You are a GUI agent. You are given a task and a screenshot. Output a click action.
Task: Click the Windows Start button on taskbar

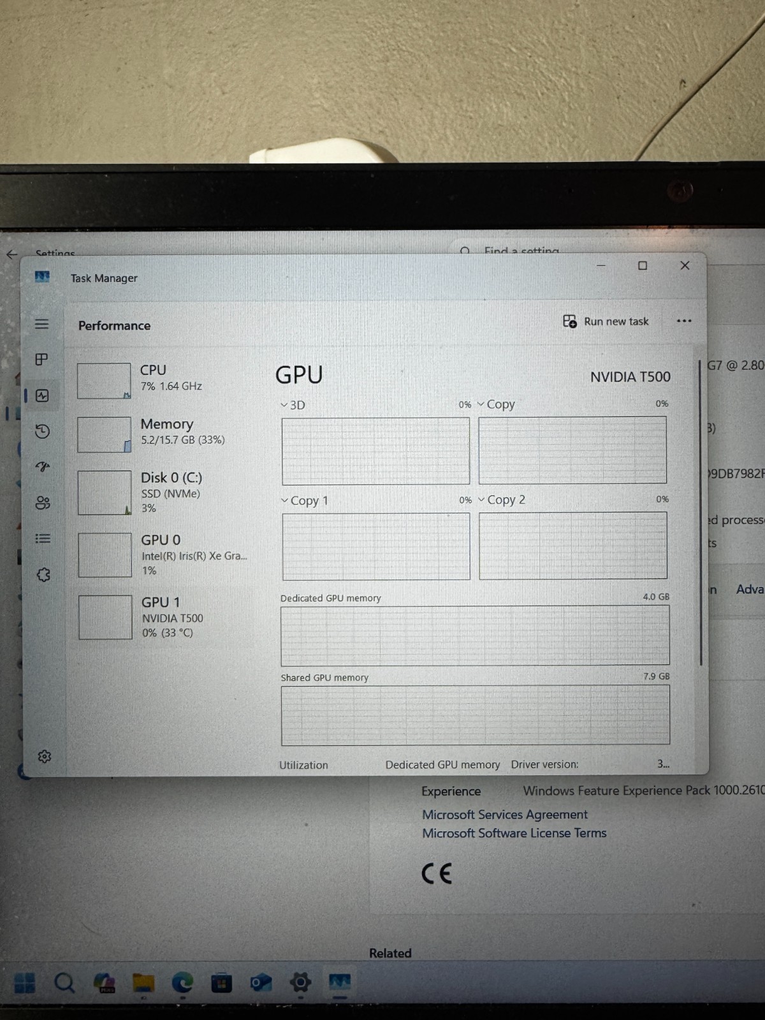coord(25,983)
